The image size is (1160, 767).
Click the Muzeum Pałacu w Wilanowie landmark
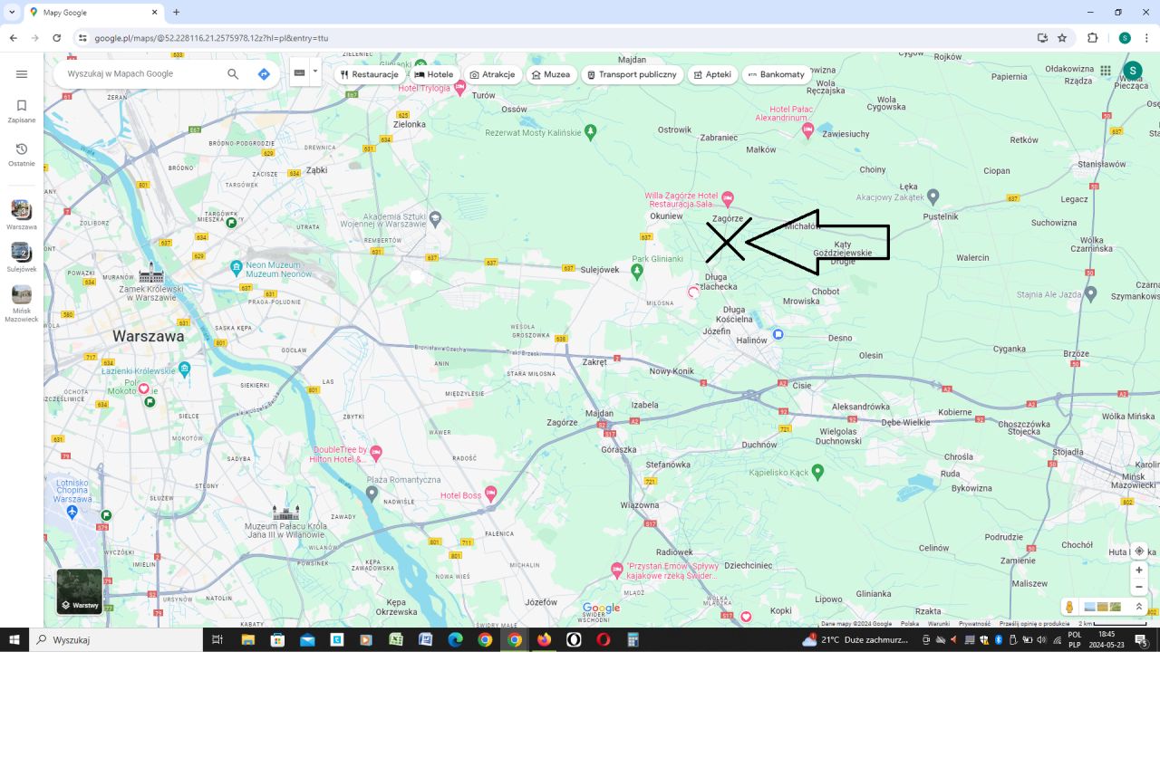click(x=285, y=513)
